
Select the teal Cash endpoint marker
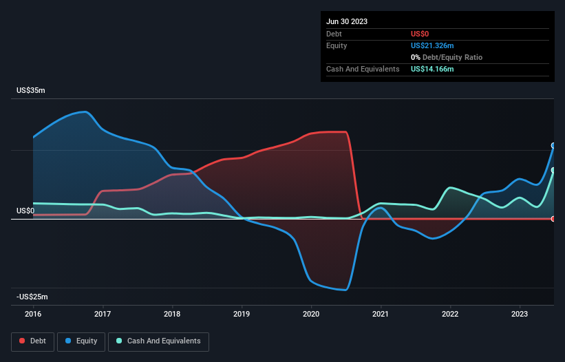click(x=553, y=170)
